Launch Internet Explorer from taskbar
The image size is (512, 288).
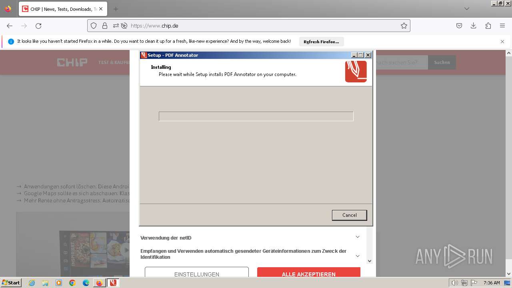pos(32,283)
